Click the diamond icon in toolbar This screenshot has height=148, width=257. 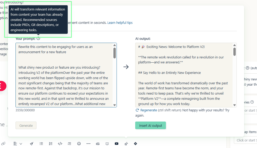point(135,144)
